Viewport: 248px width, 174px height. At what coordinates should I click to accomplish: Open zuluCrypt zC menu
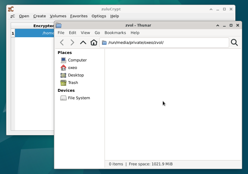click(13, 16)
